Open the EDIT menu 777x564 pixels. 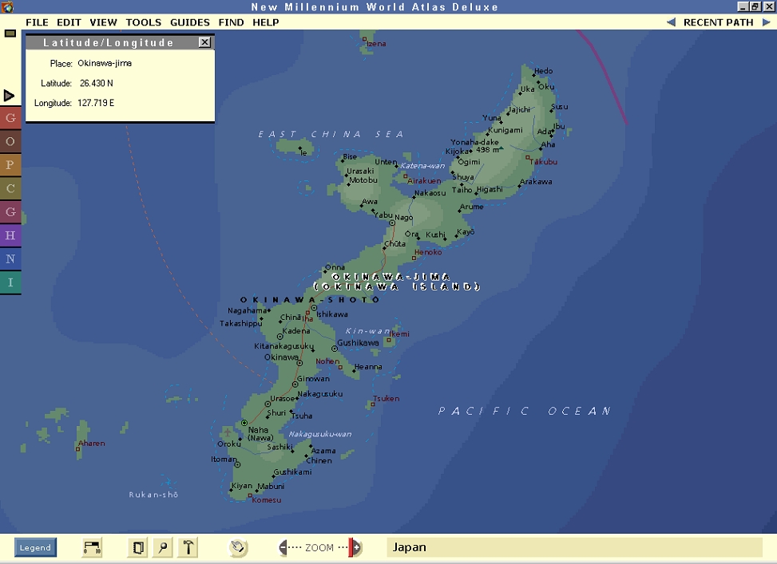click(x=69, y=22)
